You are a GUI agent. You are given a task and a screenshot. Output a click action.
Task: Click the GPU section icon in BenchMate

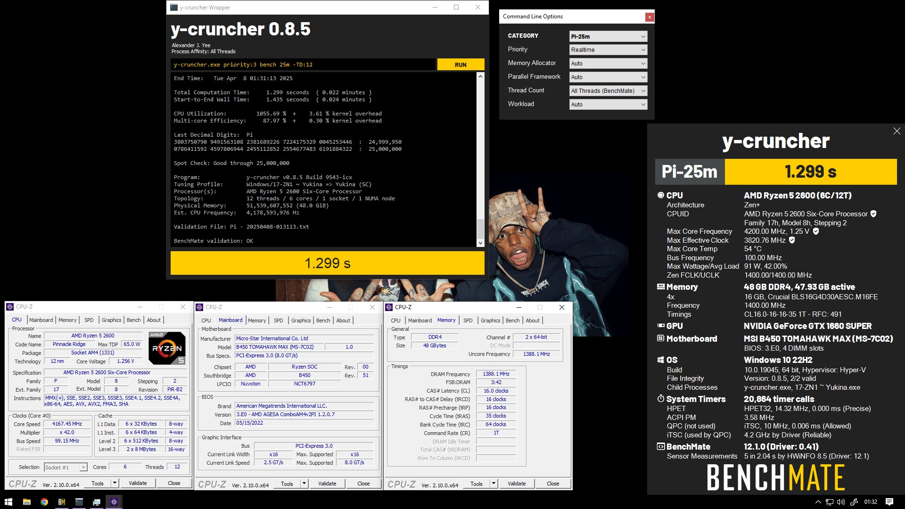660,326
